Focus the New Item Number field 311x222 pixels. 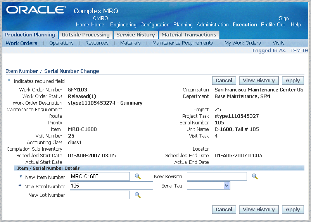(x=100, y=176)
